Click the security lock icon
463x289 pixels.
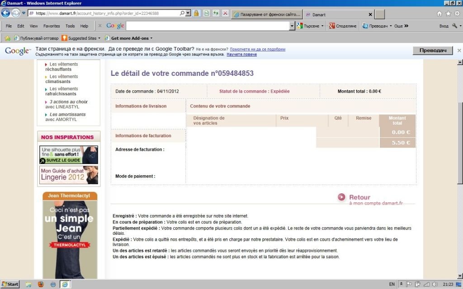(196, 13)
